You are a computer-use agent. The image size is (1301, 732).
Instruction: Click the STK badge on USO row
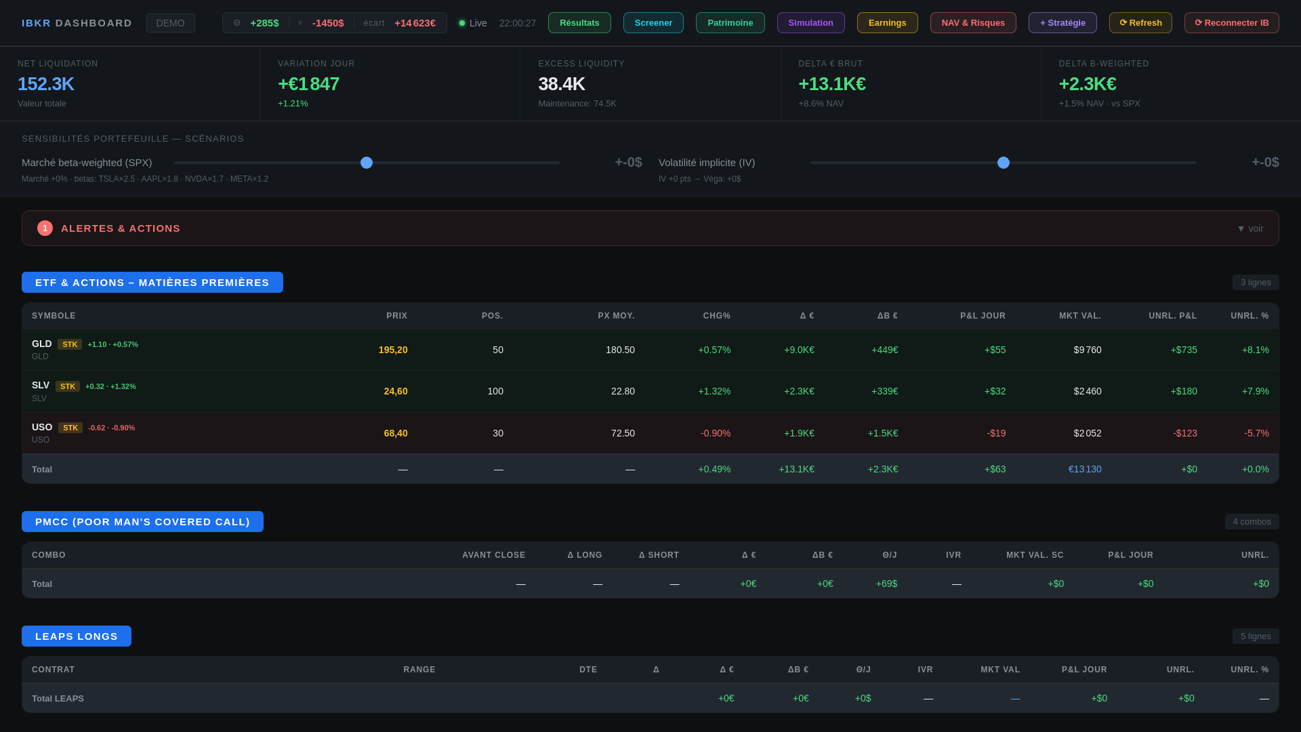coord(70,428)
